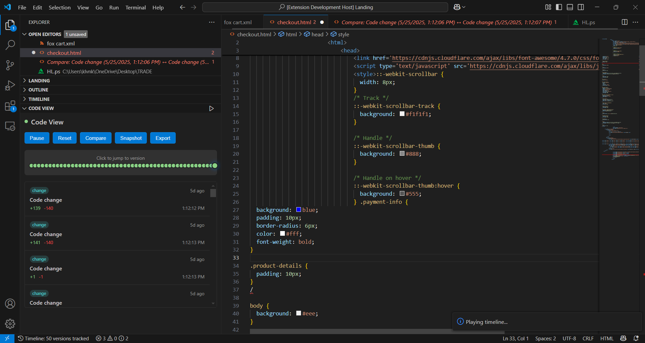Image resolution: width=645 pixels, height=343 pixels.
Task: Open the Search view icon
Action: coord(10,45)
